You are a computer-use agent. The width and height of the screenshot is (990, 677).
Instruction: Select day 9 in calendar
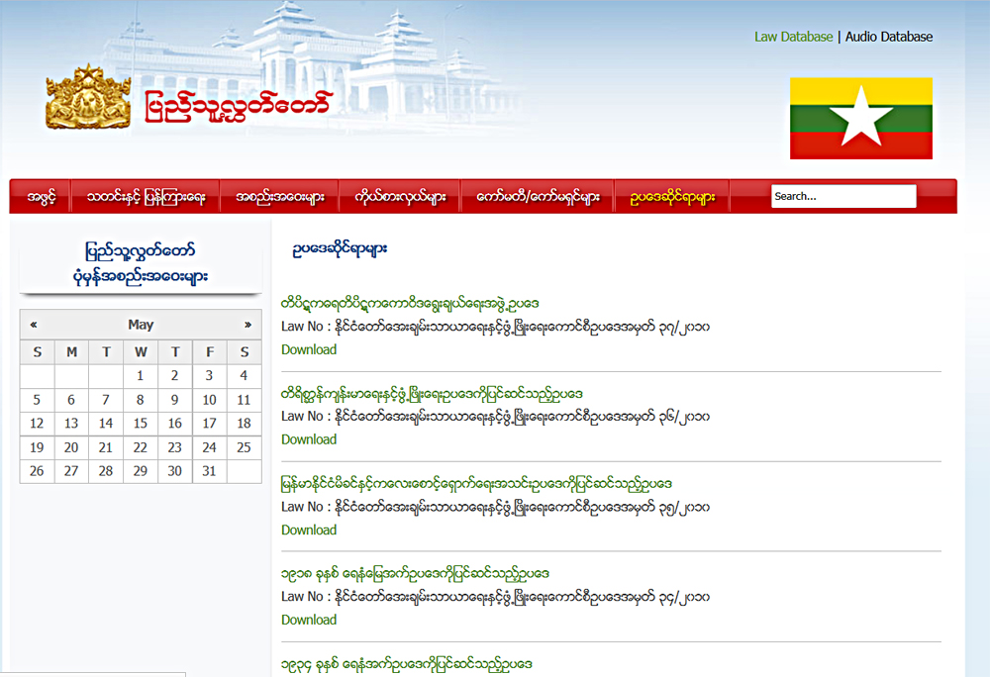(x=175, y=400)
